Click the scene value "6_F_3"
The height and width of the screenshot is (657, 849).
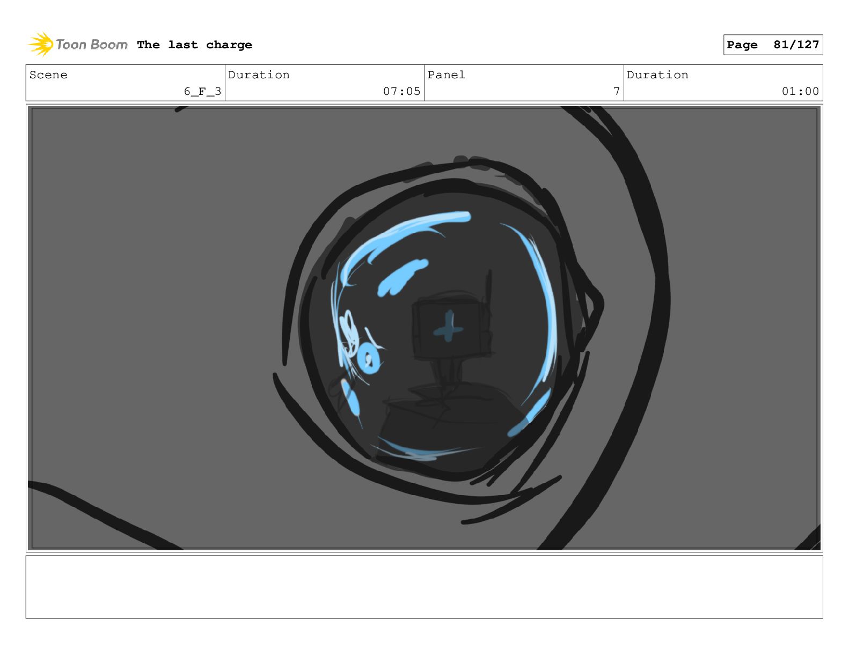tap(202, 91)
